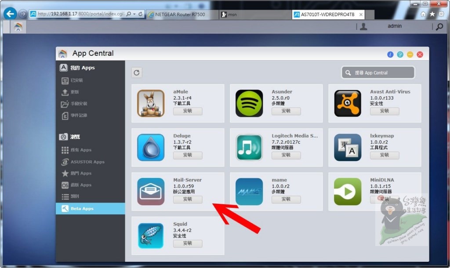Install the Deluge app
Screen dimensions: 450x268
pyautogui.click(x=188, y=155)
